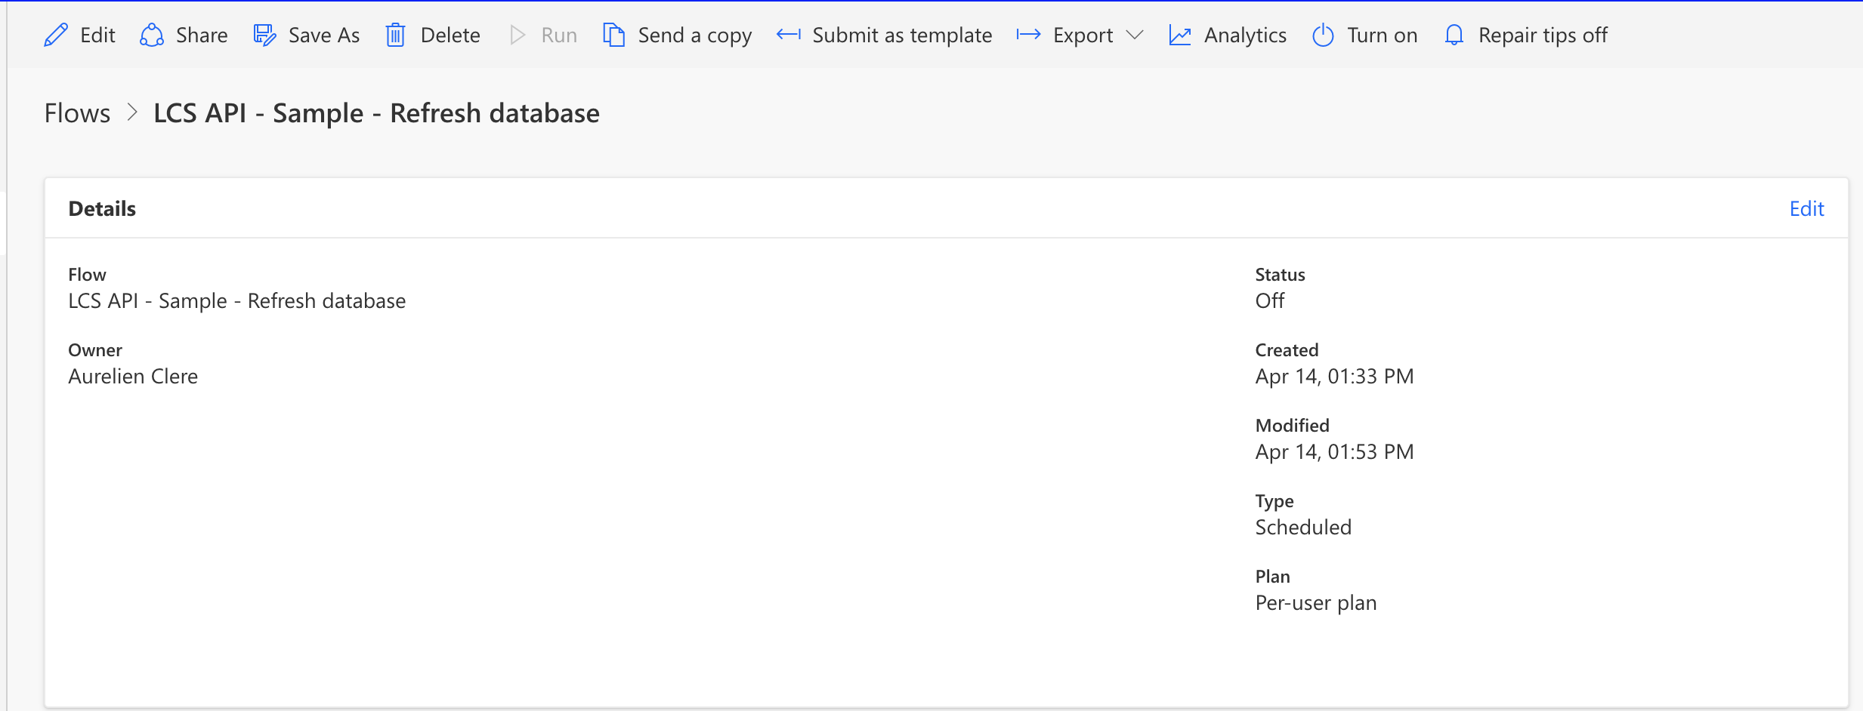1863x711 pixels.
Task: Click the 'Owner' field label
Action: [x=95, y=350]
